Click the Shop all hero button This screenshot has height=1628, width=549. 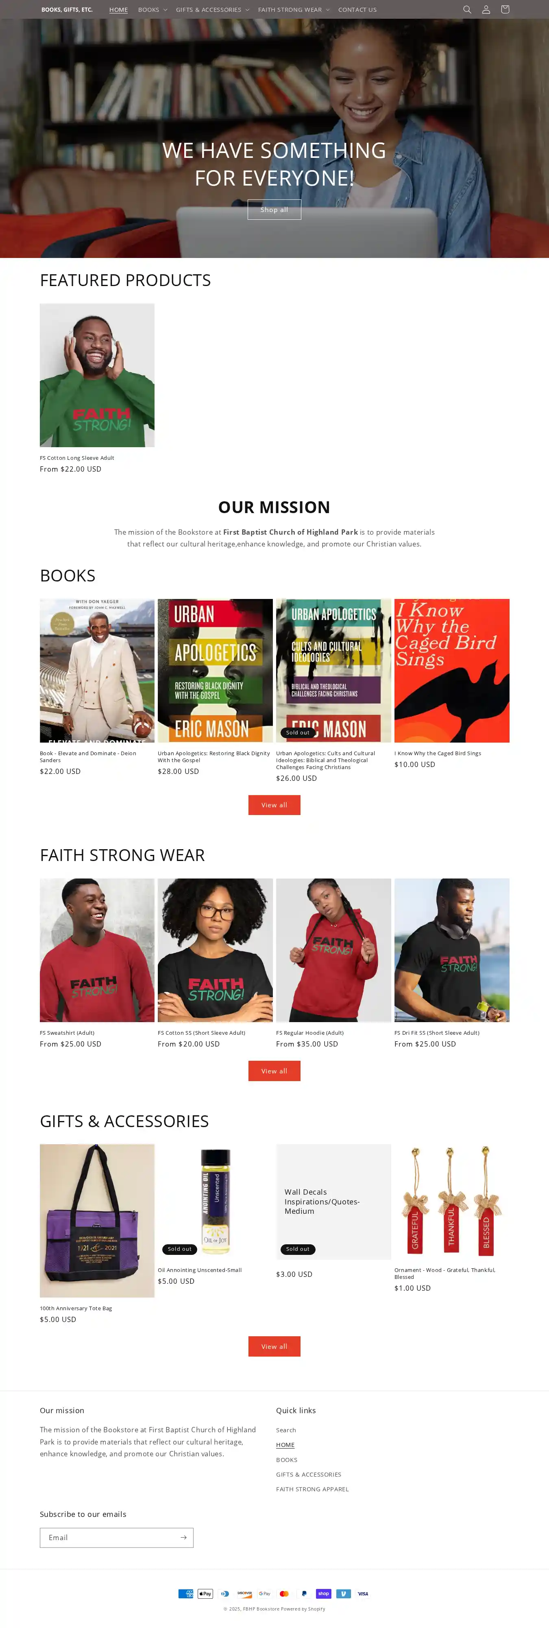click(274, 210)
